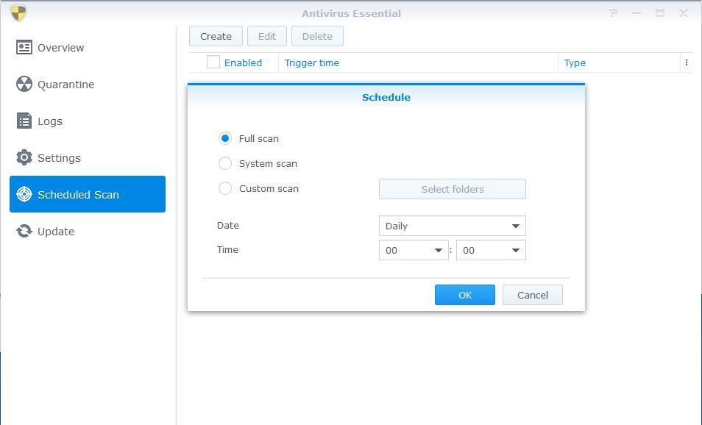Click the Enabled column header label
The image size is (702, 425).
(243, 63)
